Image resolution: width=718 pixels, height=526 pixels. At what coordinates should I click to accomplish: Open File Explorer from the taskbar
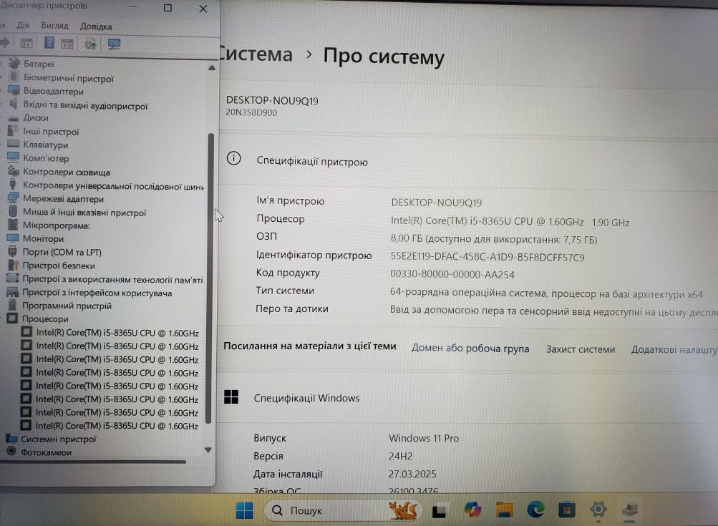pos(504,510)
